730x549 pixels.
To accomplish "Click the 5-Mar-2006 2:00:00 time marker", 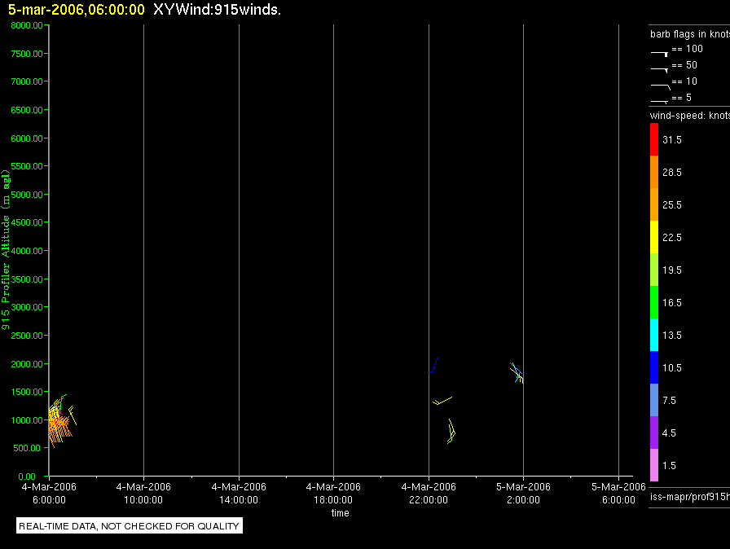I will [523, 493].
